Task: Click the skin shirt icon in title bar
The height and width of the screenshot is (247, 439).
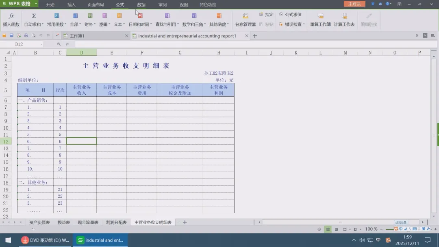Action: tap(373, 4)
